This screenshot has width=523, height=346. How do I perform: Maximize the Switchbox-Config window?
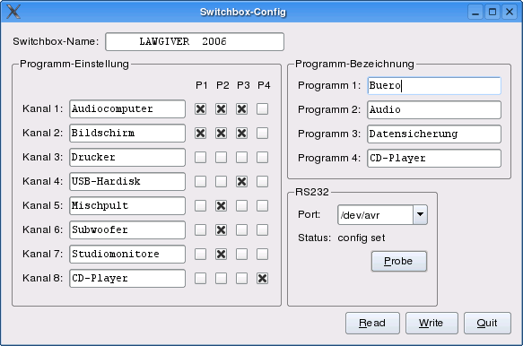pos(492,13)
